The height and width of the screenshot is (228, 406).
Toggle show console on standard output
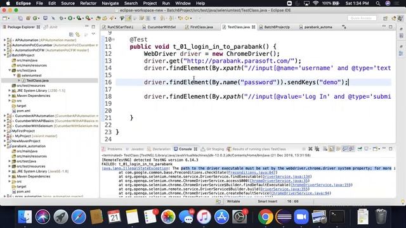[344, 149]
